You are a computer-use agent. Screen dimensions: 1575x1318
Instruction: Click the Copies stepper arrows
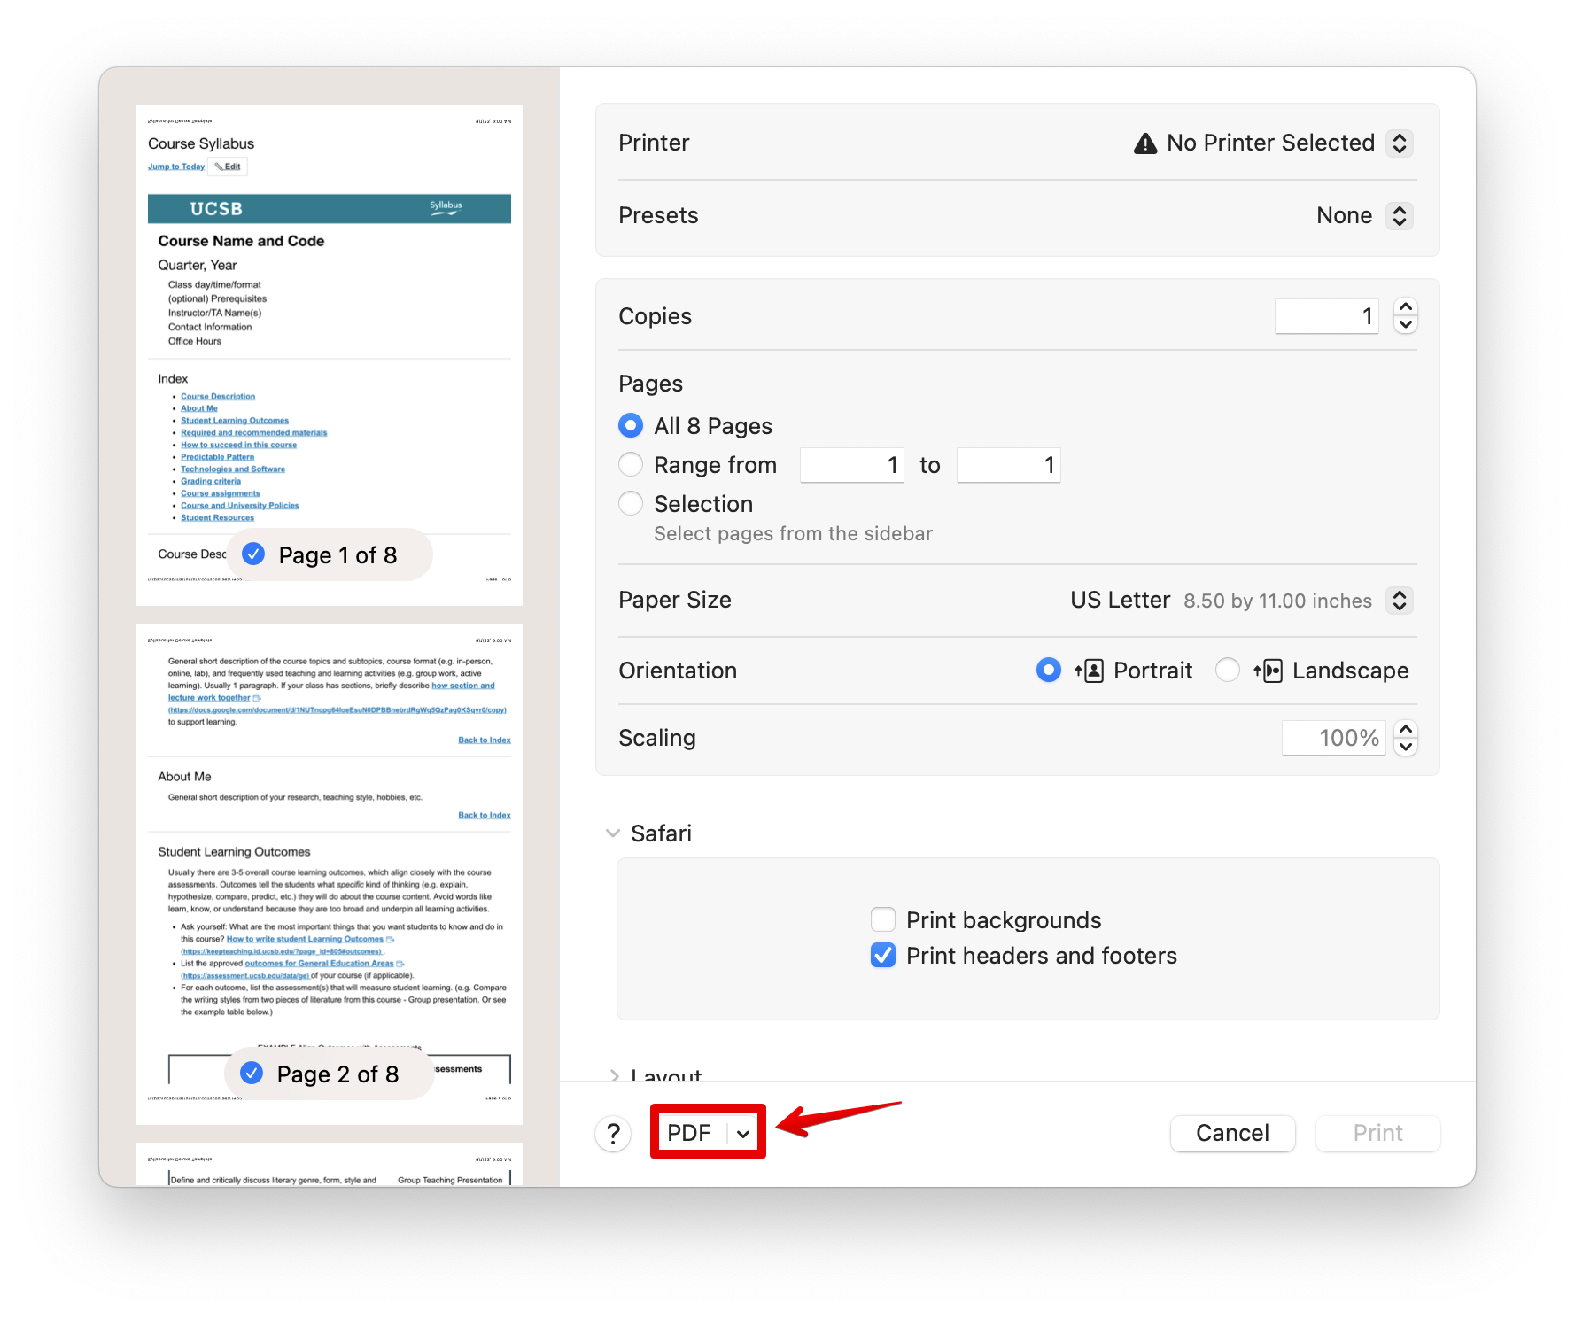[x=1406, y=316]
